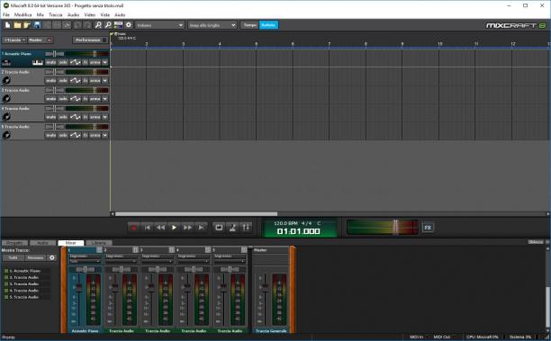Open the Traccia menu
The image size is (551, 341).
point(56,14)
